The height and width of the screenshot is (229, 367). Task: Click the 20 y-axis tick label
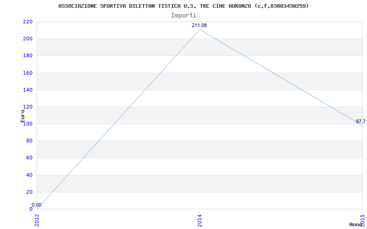pyautogui.click(x=29, y=192)
